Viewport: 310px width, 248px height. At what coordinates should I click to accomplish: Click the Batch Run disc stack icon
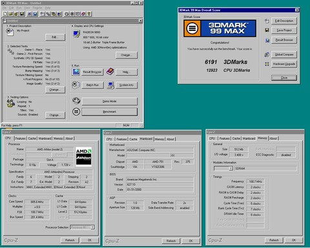click(x=76, y=85)
